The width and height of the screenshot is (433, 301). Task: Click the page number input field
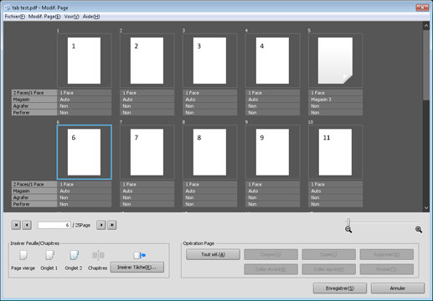(54, 225)
